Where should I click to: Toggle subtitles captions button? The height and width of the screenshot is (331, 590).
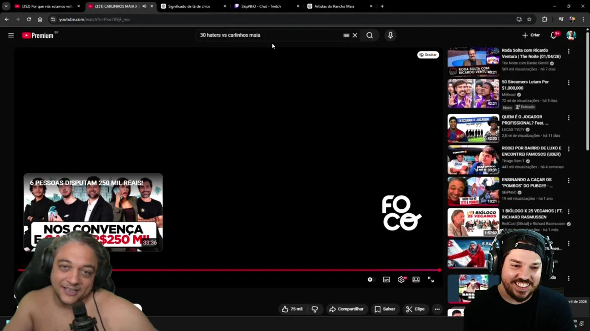(386, 280)
